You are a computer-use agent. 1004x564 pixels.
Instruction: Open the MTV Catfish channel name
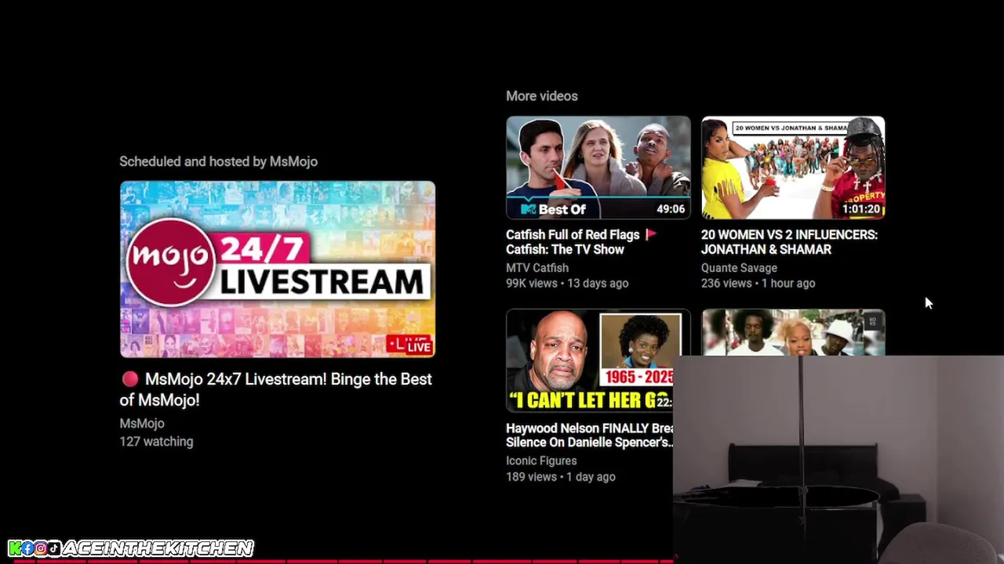point(537,268)
